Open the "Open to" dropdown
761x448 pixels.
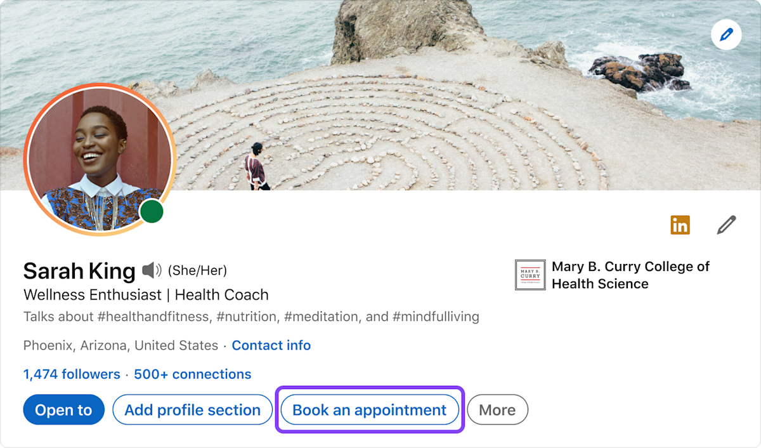click(63, 409)
